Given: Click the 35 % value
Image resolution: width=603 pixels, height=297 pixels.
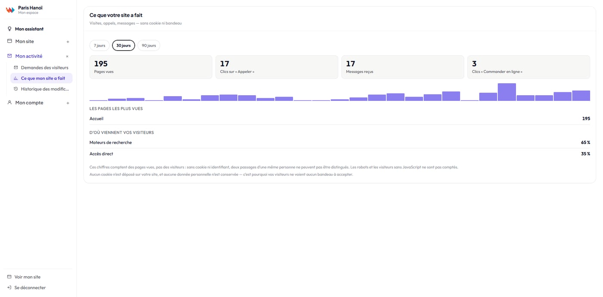Looking at the screenshot, I should pyautogui.click(x=585, y=154).
